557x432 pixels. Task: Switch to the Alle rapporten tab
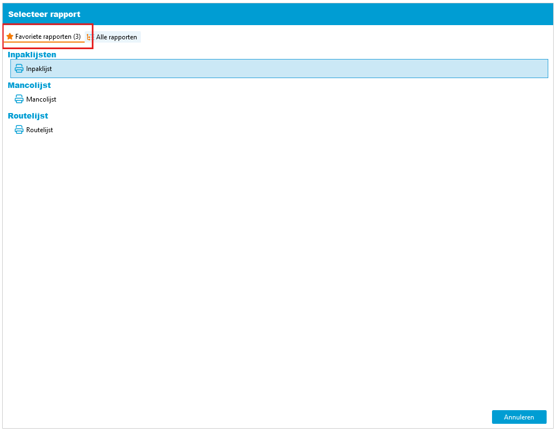click(x=116, y=37)
